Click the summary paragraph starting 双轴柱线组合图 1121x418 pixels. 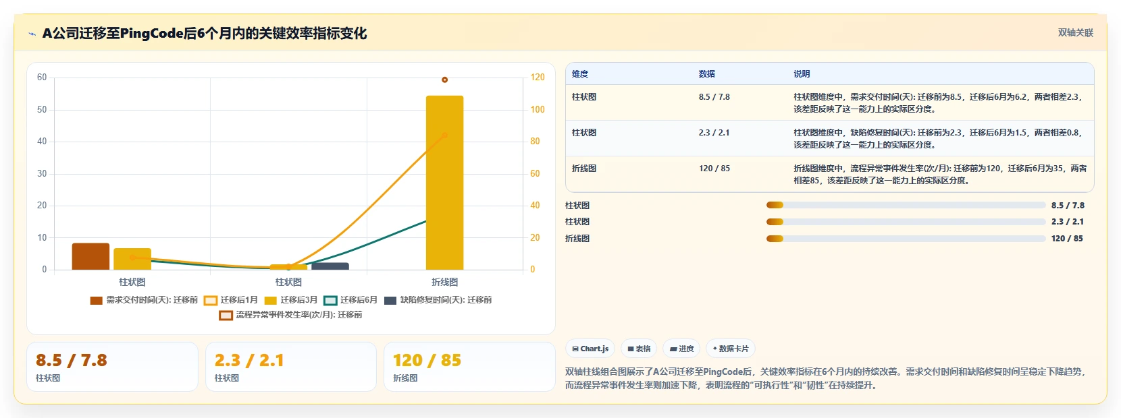(825, 378)
